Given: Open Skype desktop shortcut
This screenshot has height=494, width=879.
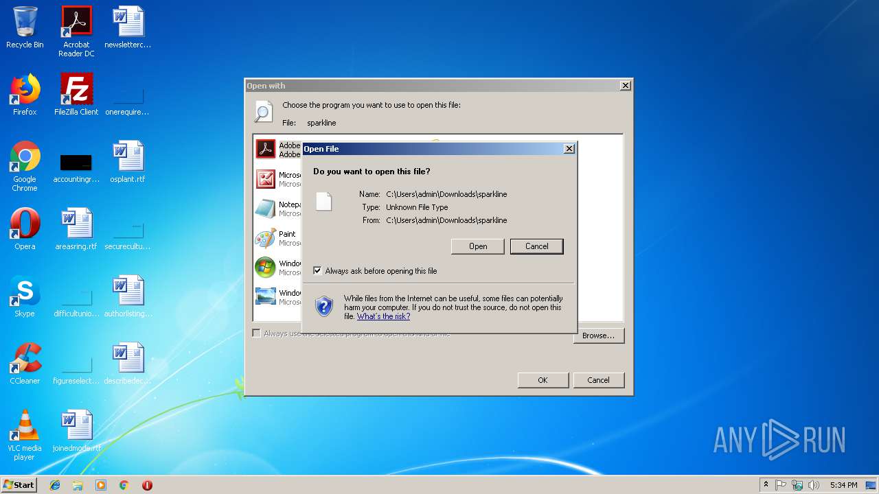Looking at the screenshot, I should point(25,296).
